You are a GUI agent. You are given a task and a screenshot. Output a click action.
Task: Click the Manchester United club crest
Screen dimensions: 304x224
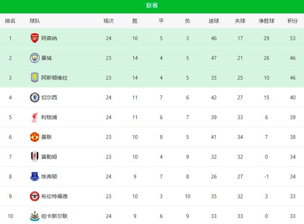35,137
